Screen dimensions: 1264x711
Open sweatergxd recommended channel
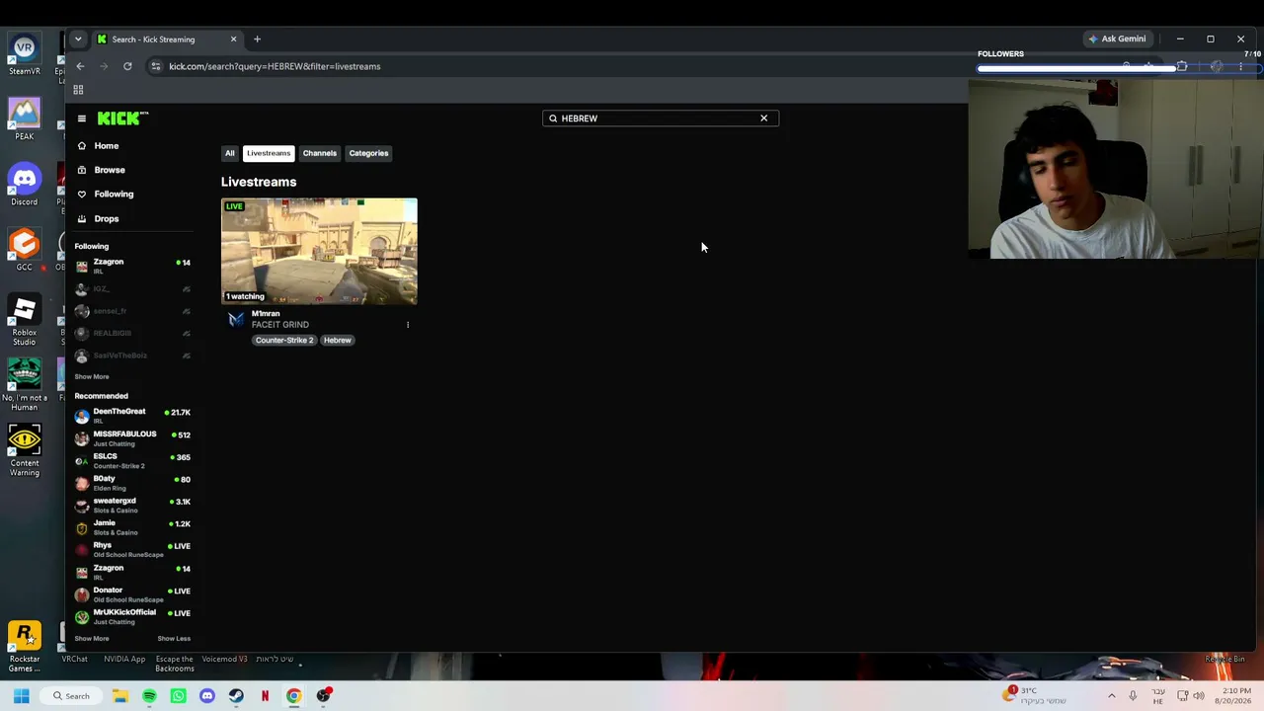(132, 506)
